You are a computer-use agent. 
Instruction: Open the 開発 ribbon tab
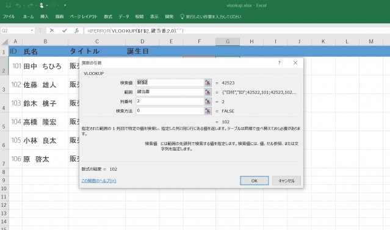click(x=169, y=16)
